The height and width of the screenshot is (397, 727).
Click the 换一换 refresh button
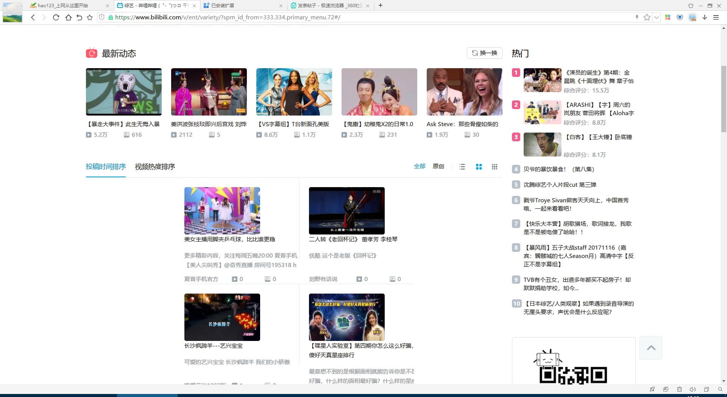(x=484, y=53)
